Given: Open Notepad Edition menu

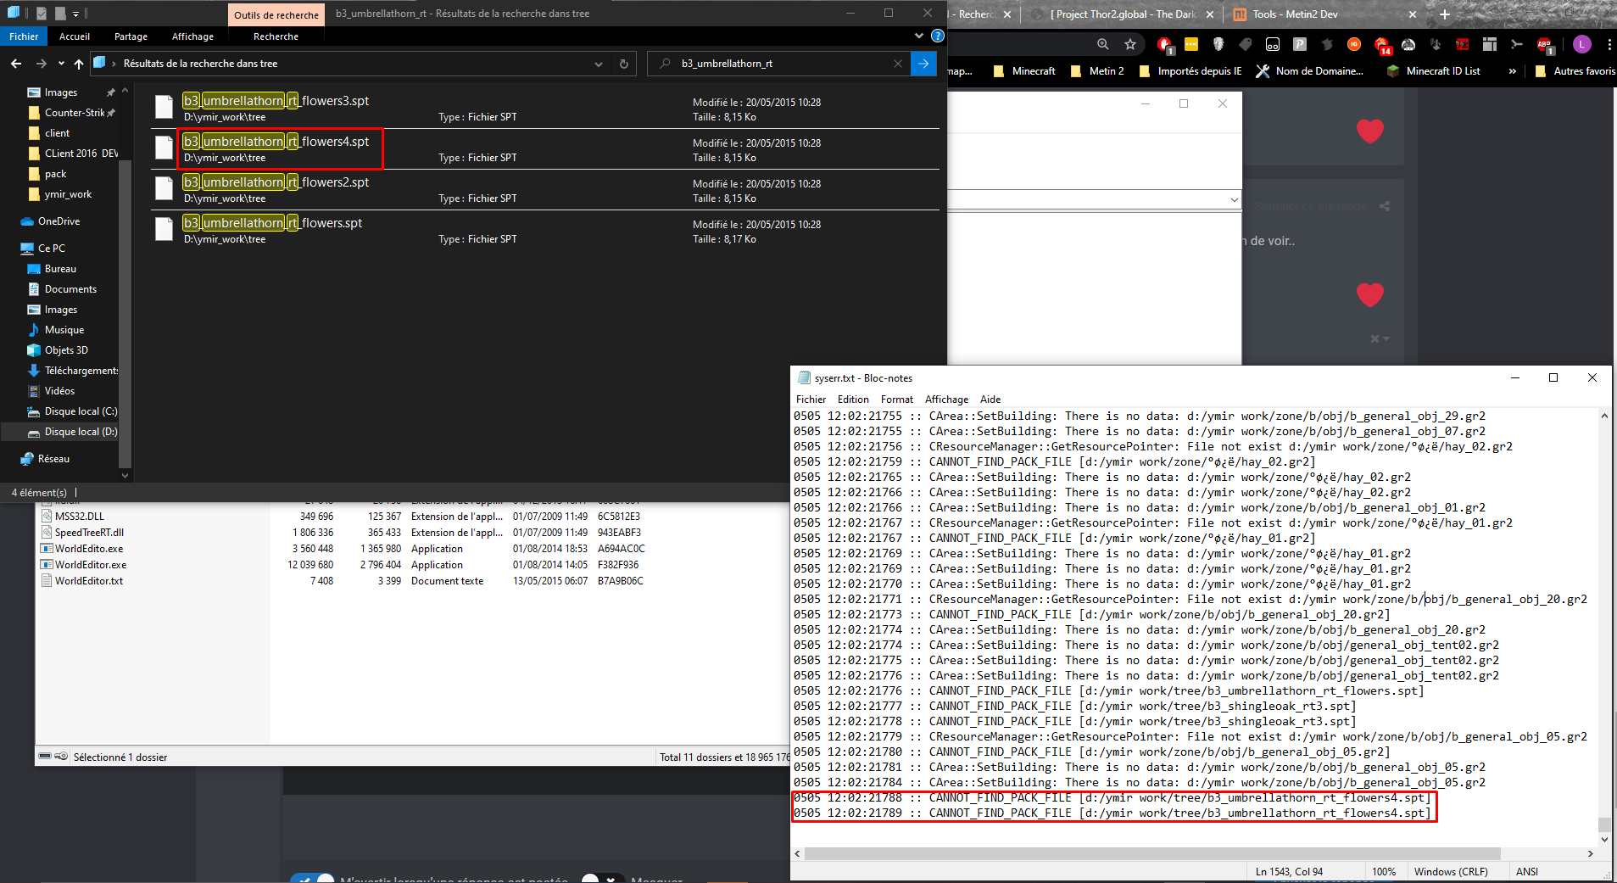Looking at the screenshot, I should click(853, 400).
